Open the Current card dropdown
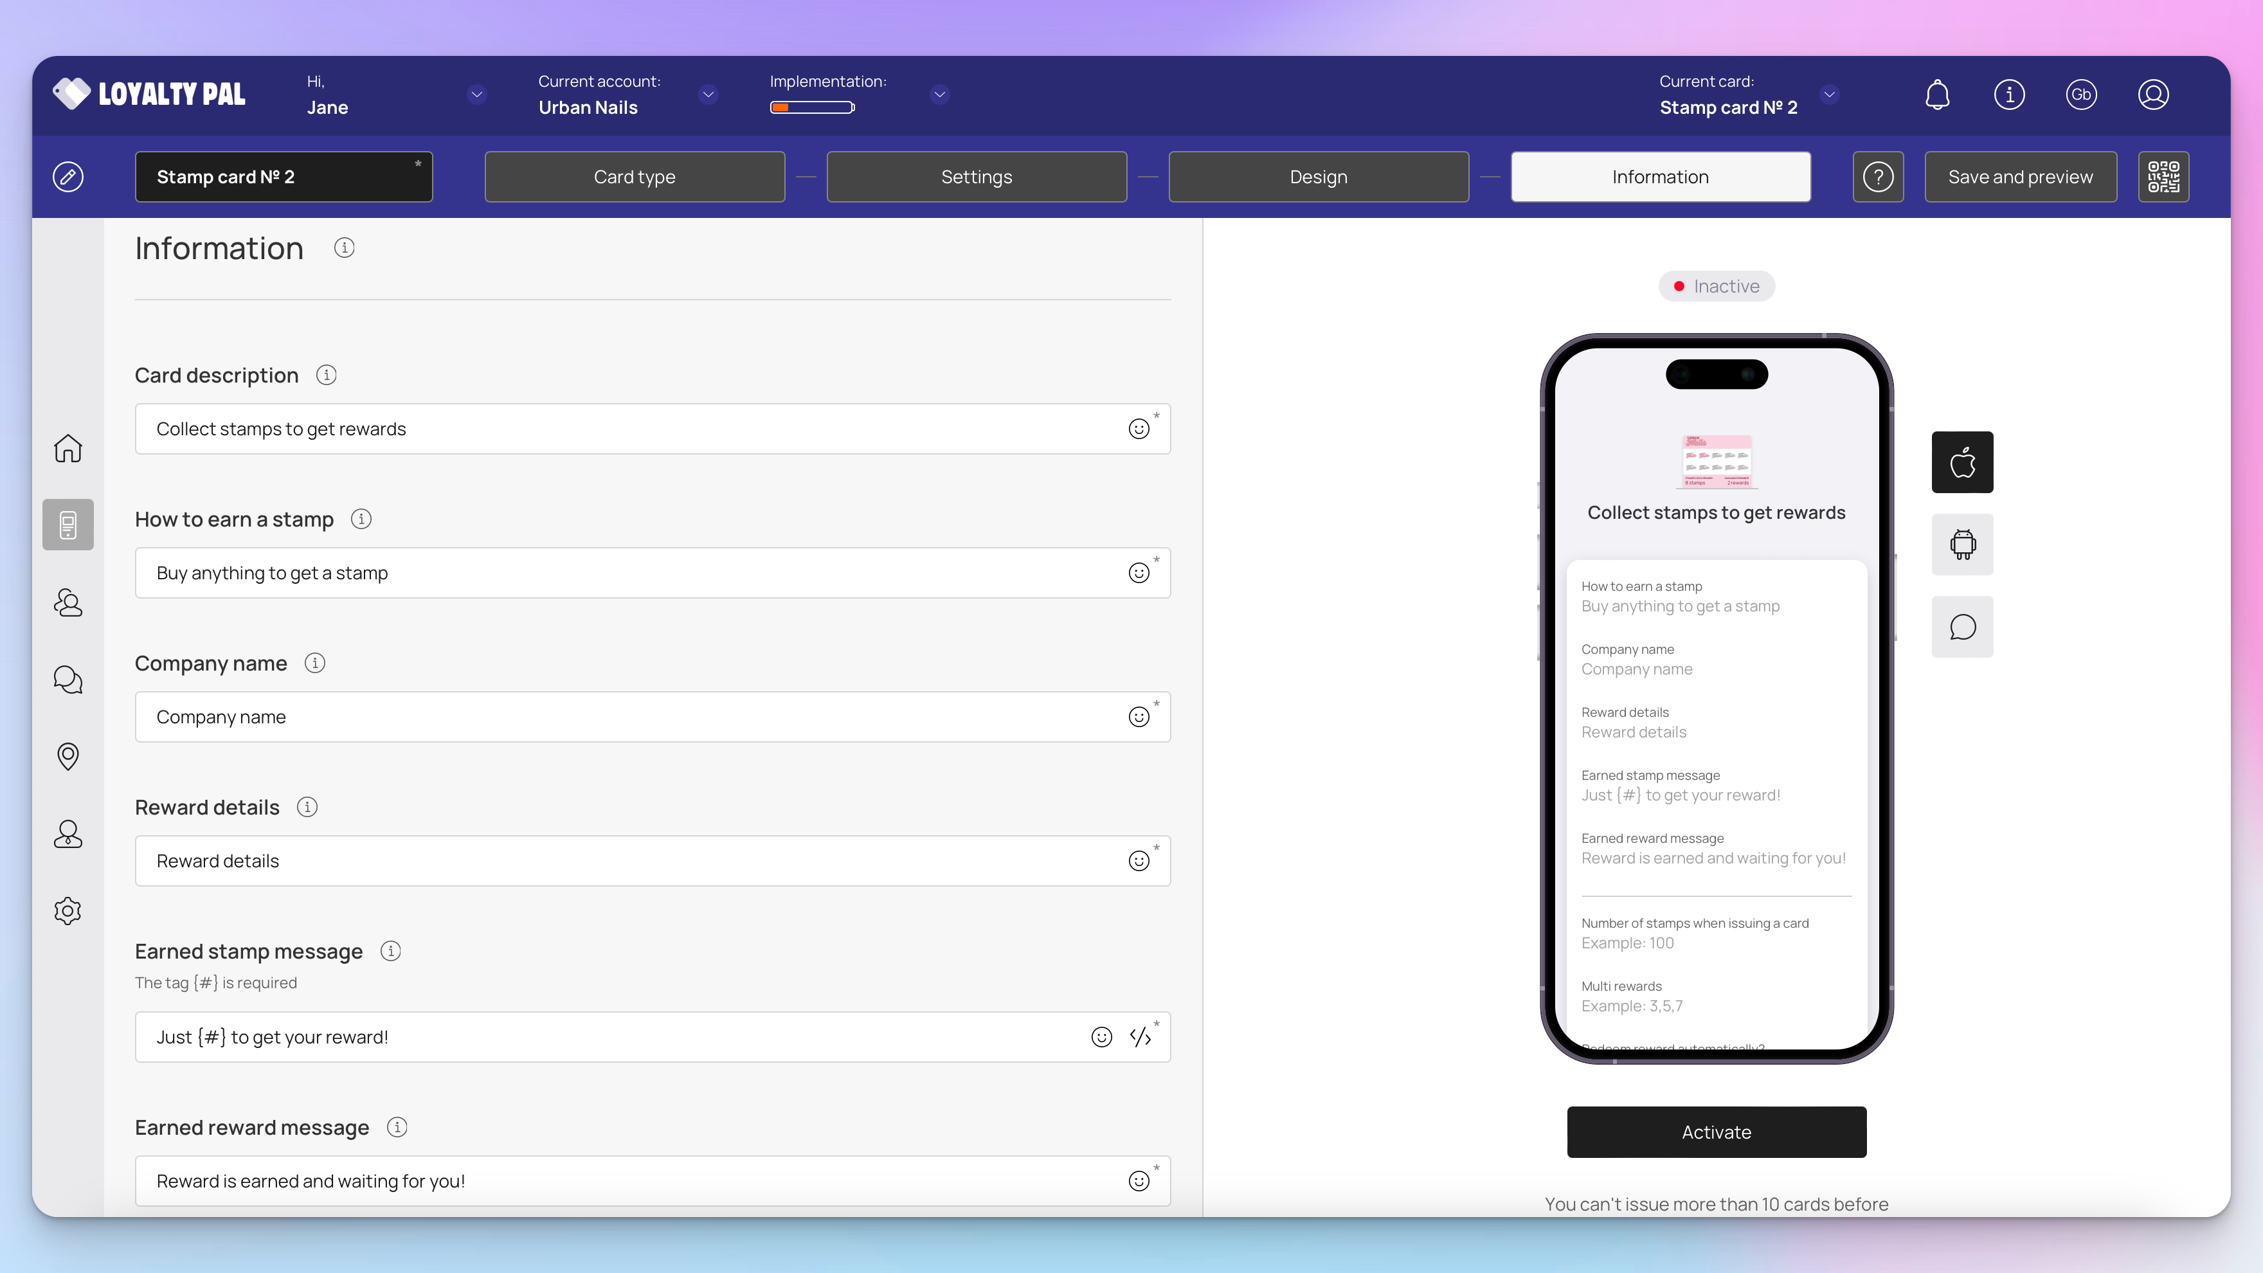The image size is (2263, 1273). point(1829,95)
